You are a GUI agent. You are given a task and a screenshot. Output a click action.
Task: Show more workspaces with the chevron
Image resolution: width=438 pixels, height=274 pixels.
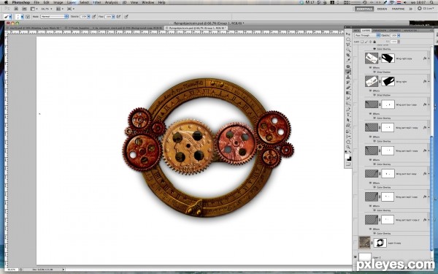(x=410, y=9)
